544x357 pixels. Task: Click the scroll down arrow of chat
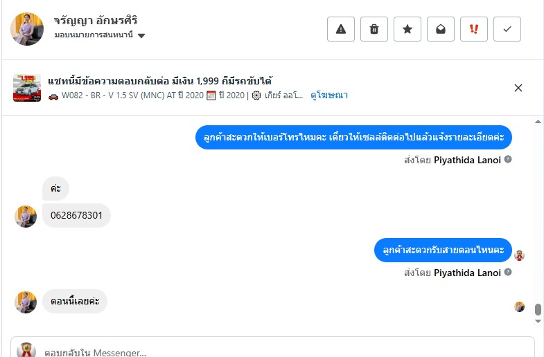point(538,321)
